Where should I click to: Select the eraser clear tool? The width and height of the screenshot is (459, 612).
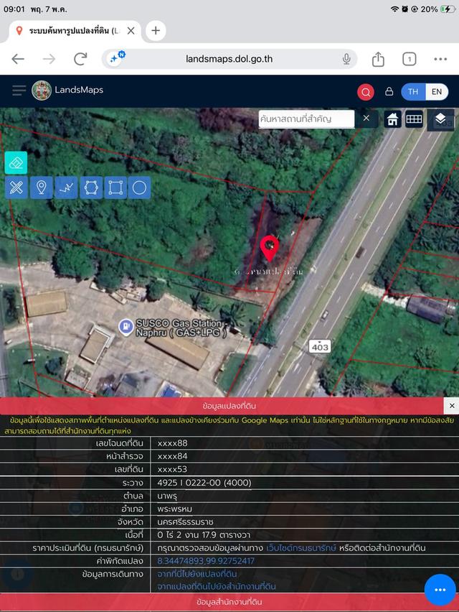pos(16,163)
